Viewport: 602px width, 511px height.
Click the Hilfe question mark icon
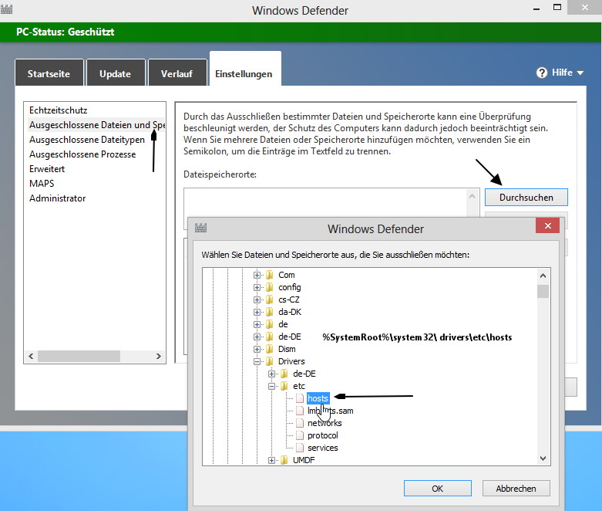[x=542, y=73]
